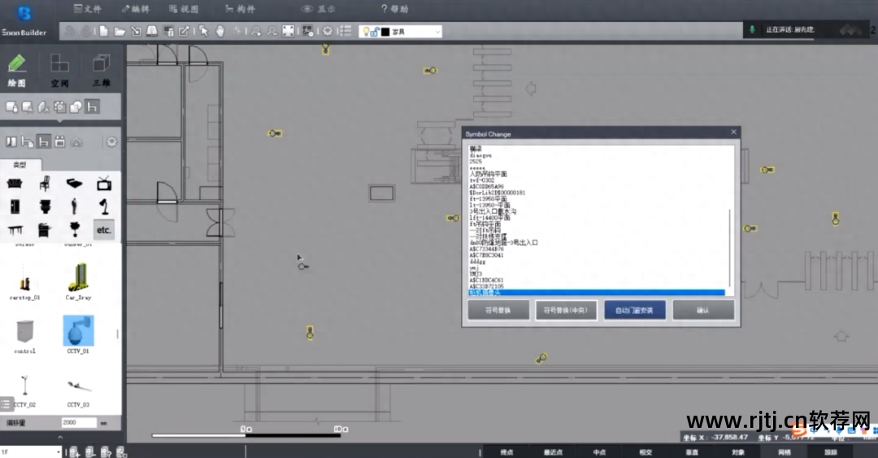Click the symbol list scrollbar
The width and height of the screenshot is (878, 458).
coord(729,246)
